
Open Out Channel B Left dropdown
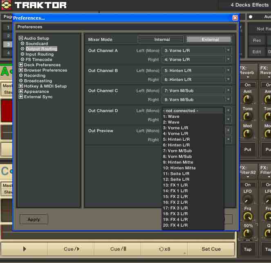tap(197, 70)
